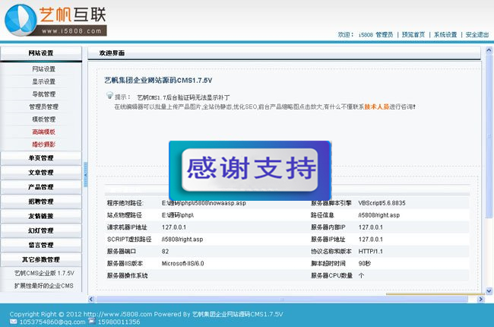
Task: Expand the 单页管理 section
Action: (41, 158)
